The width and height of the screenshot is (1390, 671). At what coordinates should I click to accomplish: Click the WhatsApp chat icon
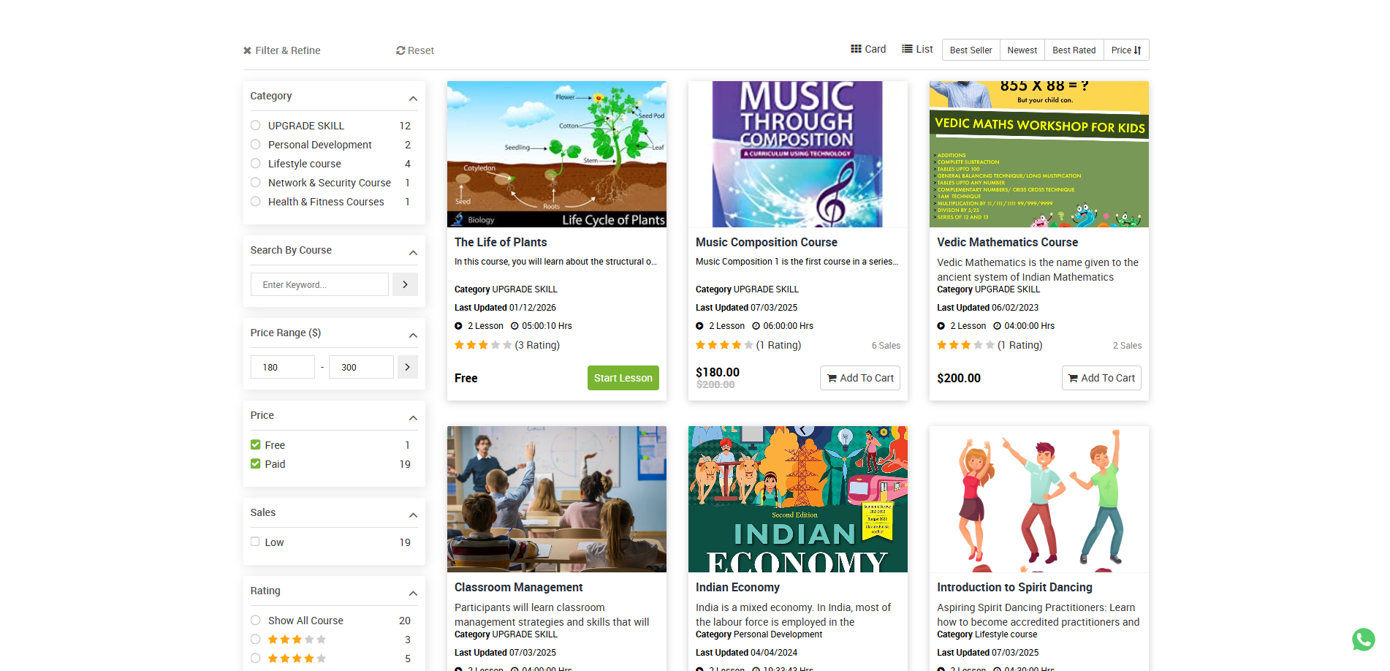(1363, 640)
